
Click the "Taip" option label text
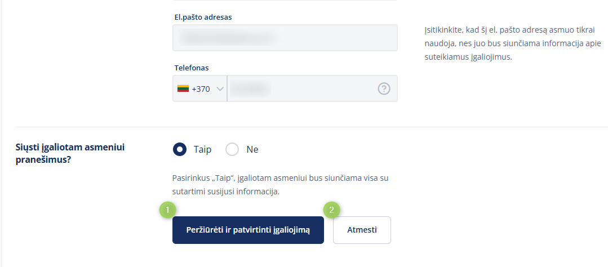202,149
